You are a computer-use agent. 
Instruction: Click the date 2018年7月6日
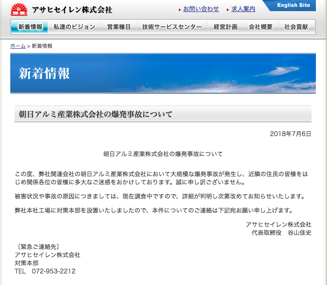[291, 134]
